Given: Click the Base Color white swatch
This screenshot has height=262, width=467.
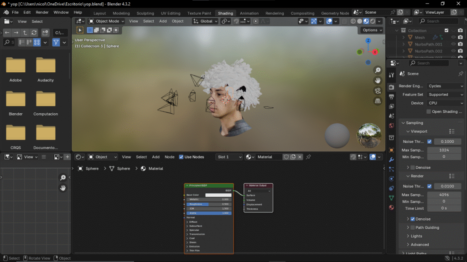Looking at the screenshot, I should [218, 195].
